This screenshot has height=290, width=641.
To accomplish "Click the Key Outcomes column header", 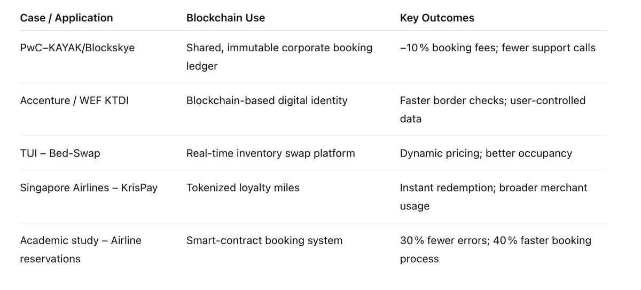I will click(x=437, y=18).
